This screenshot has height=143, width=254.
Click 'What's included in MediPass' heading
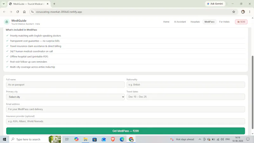pos(21,30)
